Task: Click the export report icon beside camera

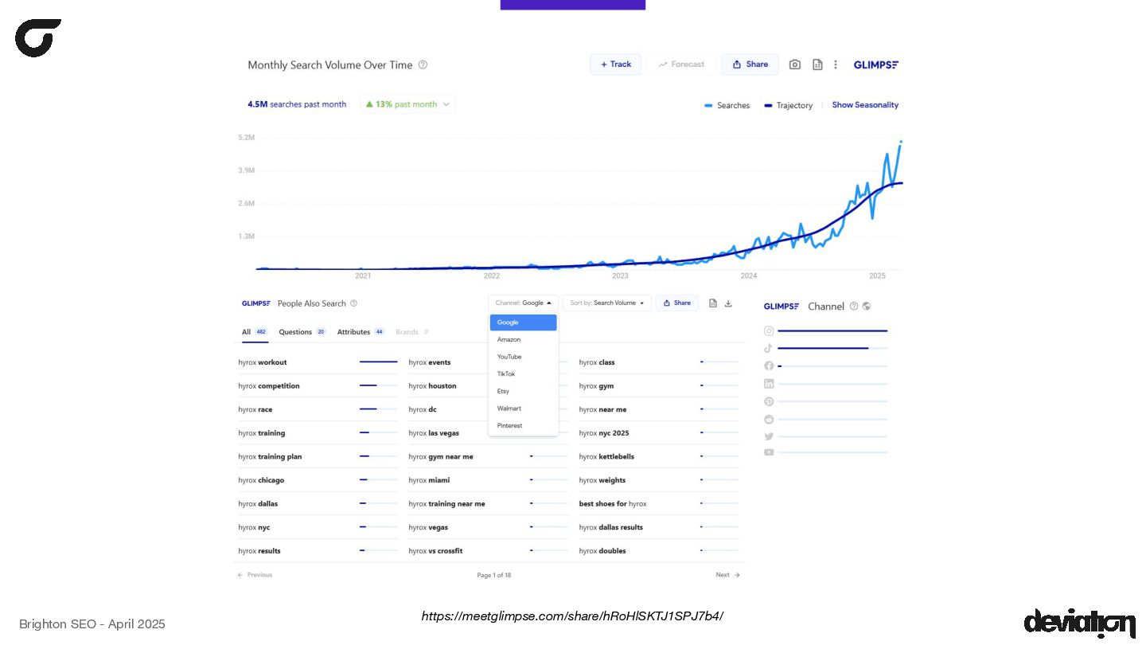Action: (x=817, y=64)
